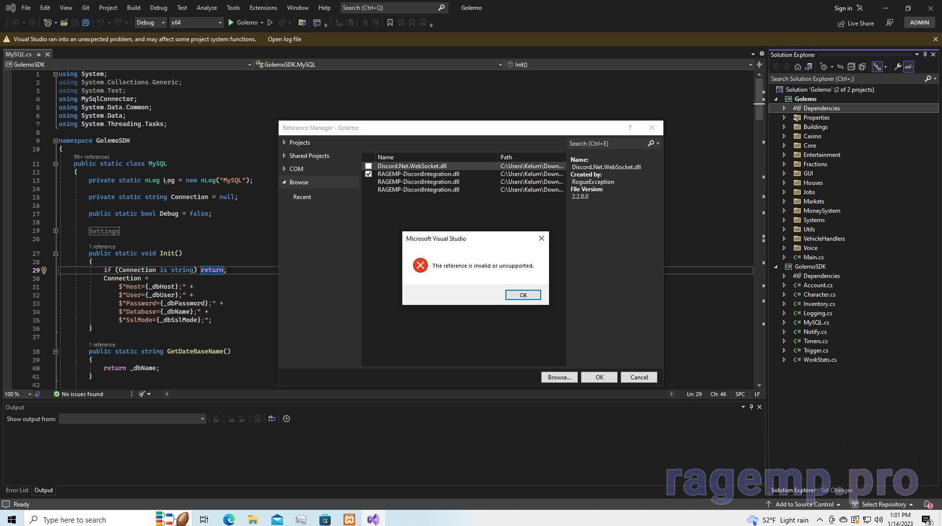Click Start Without Debugging outline play icon
This screenshot has height=526, width=942.
pos(270,23)
